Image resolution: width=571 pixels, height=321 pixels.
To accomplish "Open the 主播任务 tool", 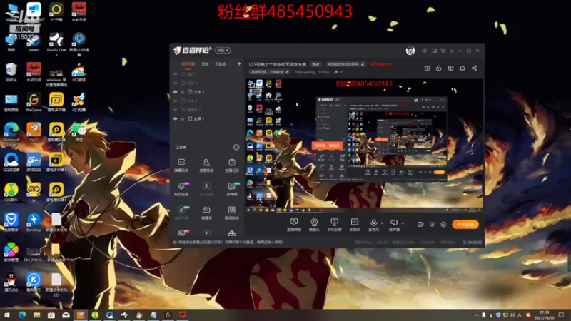I will (231, 165).
